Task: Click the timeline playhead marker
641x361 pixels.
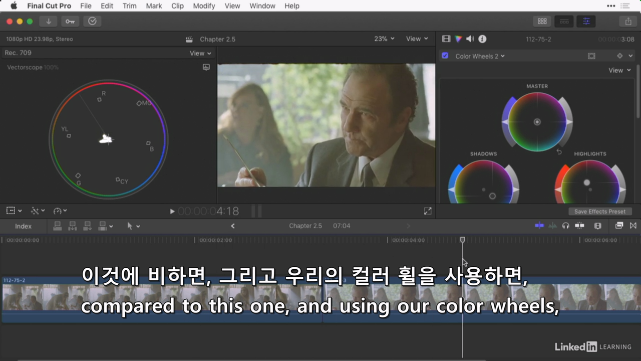Action: point(462,240)
